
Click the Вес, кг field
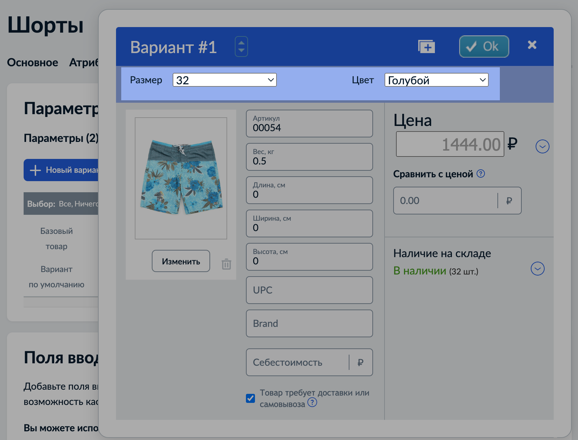309,157
